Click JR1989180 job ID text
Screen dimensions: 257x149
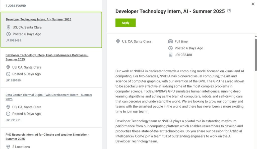[x=13, y=80]
